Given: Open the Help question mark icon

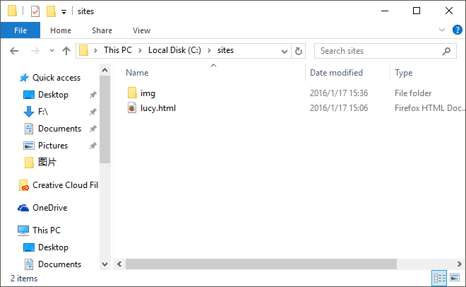Looking at the screenshot, I should (x=458, y=30).
